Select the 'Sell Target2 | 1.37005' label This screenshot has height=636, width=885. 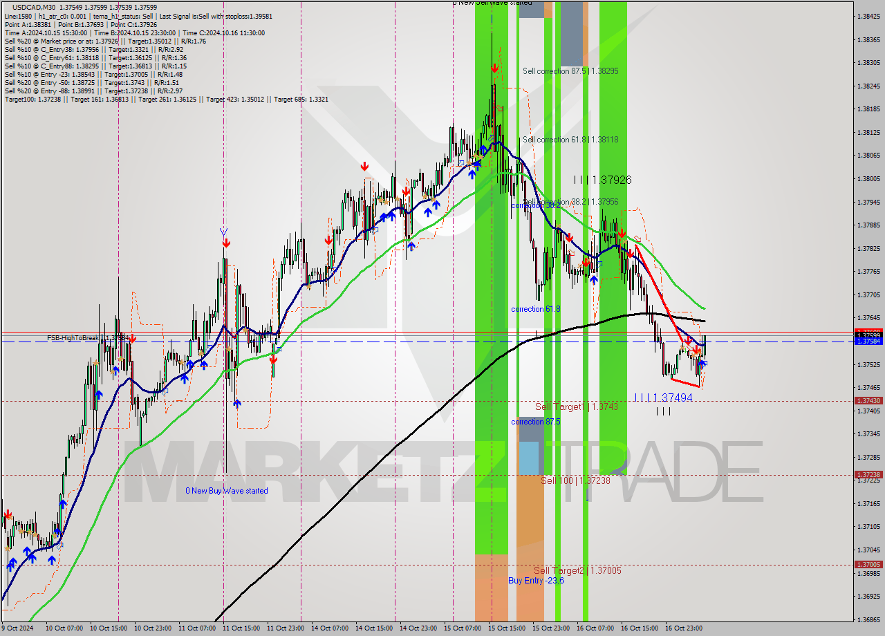coord(577,570)
